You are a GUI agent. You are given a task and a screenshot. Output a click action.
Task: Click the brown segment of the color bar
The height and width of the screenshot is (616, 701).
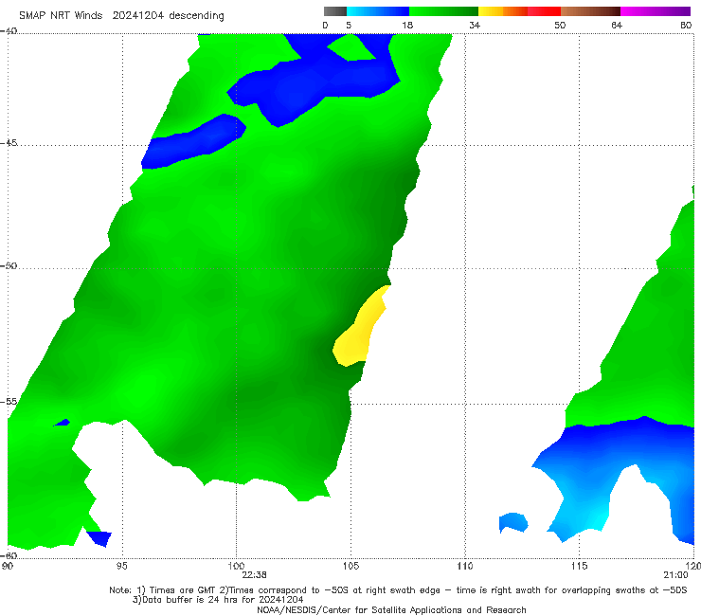tap(590, 11)
